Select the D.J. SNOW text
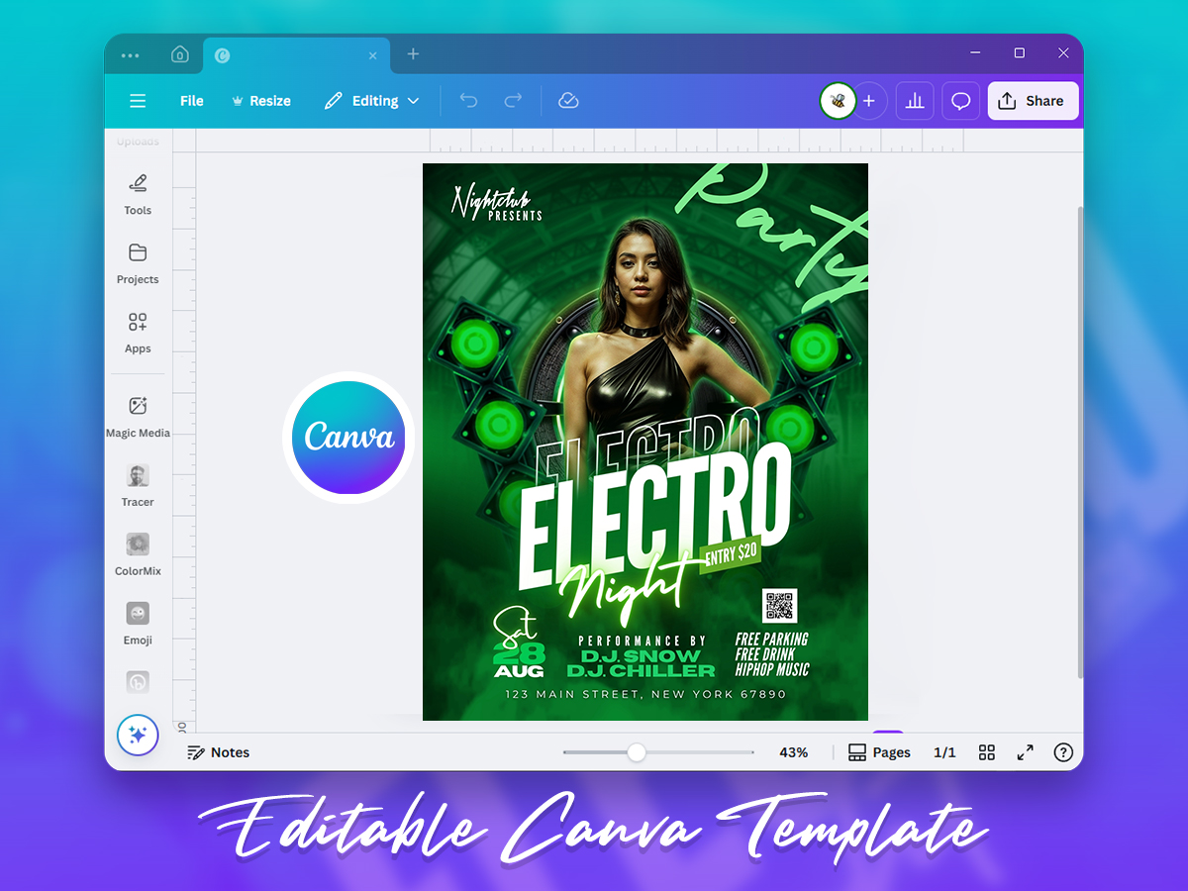 pyautogui.click(x=641, y=656)
